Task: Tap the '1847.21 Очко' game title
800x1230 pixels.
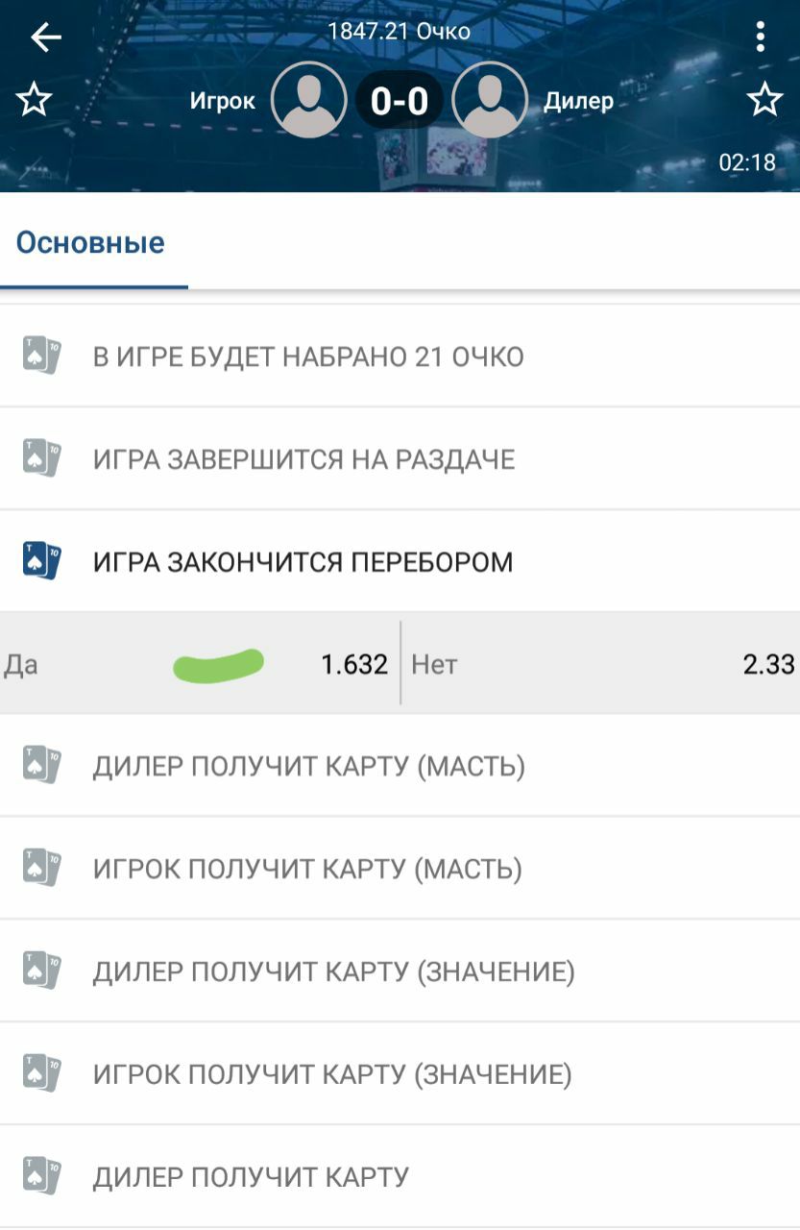Action: (x=400, y=31)
